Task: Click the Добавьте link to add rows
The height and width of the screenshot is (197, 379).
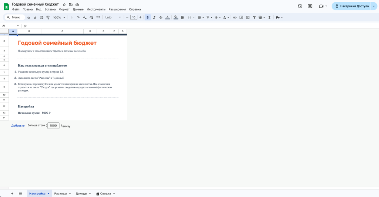Action: (x=18, y=126)
